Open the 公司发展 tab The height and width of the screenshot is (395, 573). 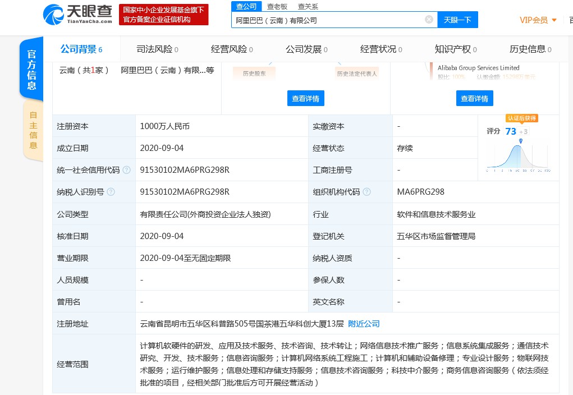306,49
